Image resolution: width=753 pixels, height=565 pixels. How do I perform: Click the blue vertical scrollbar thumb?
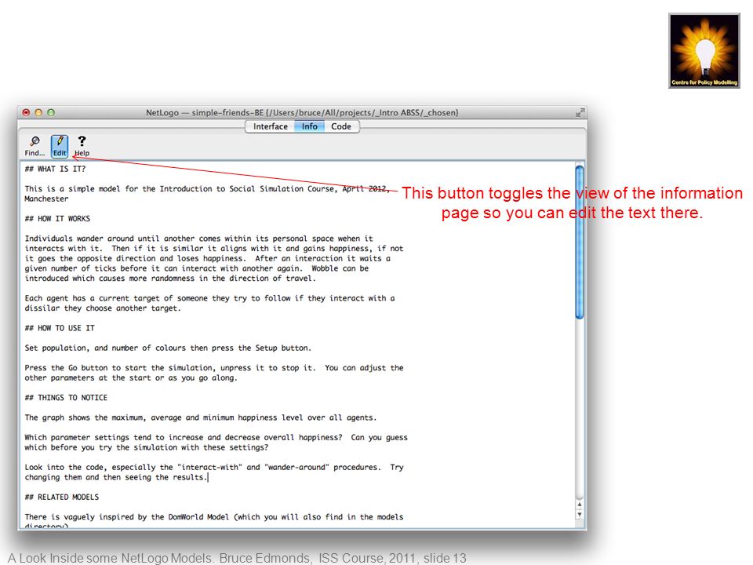(580, 242)
